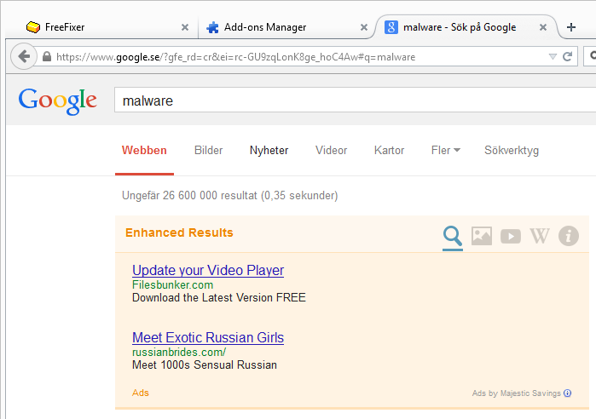Click the browser search box magnifier at right edge

tap(593, 56)
